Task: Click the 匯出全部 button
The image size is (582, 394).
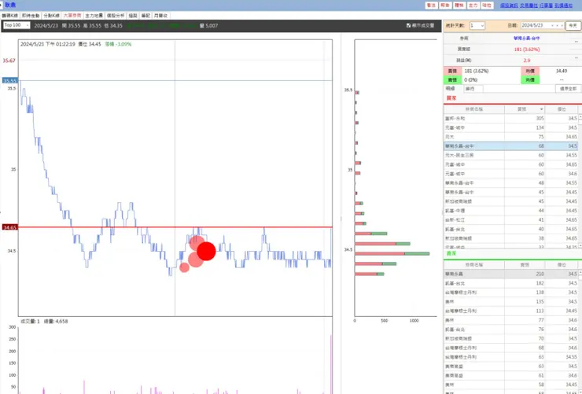Action: [568, 89]
